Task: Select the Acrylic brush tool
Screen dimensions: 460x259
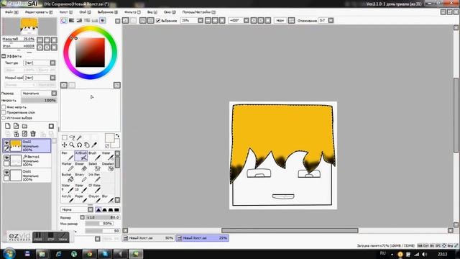Action: click(68, 199)
